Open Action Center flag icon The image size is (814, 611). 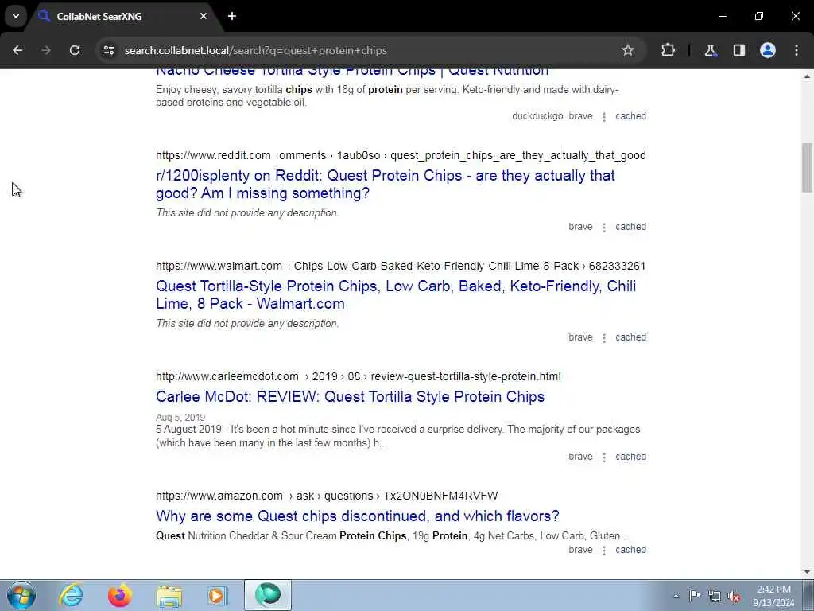[x=695, y=596]
